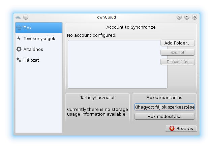Click the 'No account configured.' text
Screen dimensions: 213x149
click(92, 35)
